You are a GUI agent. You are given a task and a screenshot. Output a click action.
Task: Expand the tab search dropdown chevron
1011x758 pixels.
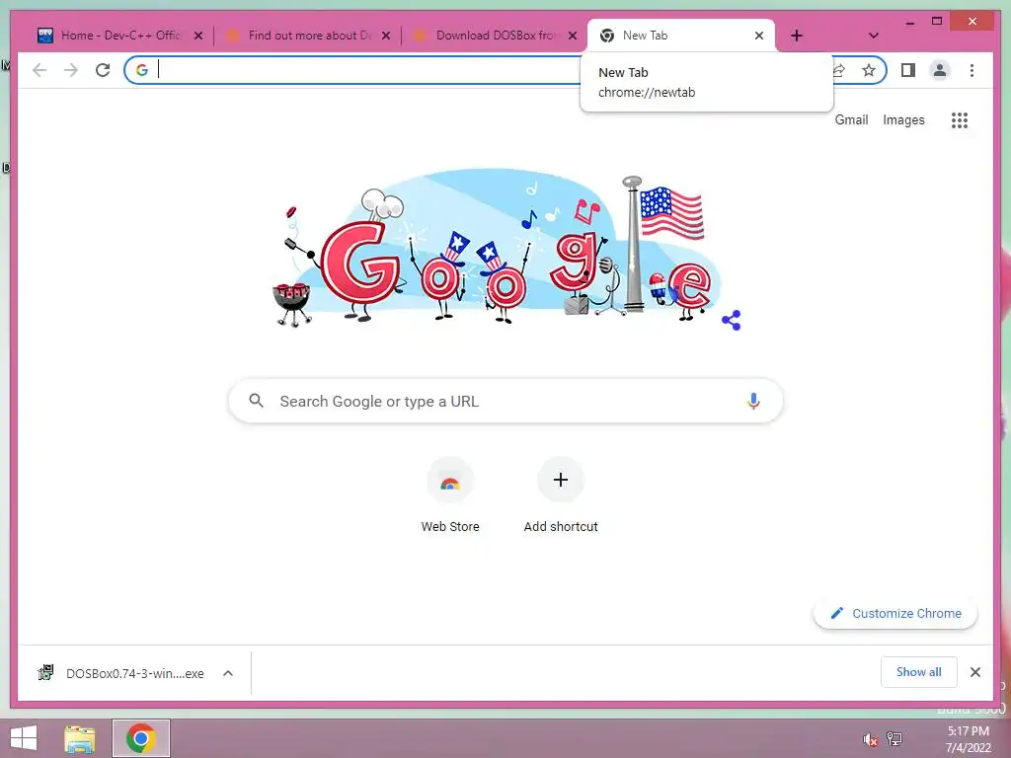click(873, 36)
